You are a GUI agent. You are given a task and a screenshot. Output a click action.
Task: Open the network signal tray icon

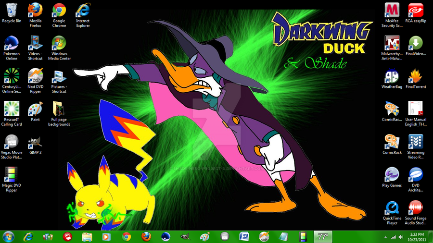[x=393, y=237]
